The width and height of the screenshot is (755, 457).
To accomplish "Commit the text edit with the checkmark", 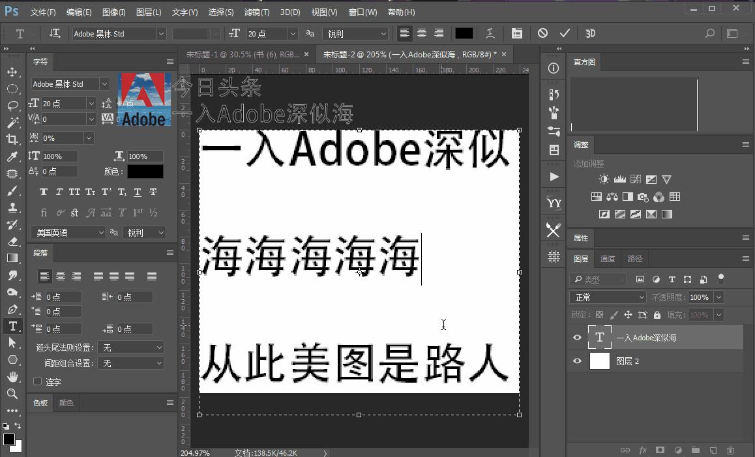I will (x=565, y=33).
